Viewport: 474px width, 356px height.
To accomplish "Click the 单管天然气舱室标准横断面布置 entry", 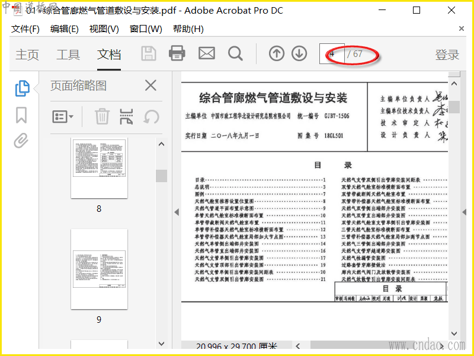I will (260, 215).
